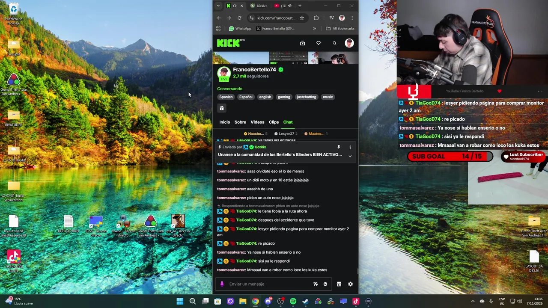Click the justchatting tag
The width and height of the screenshot is (548, 308).
click(307, 97)
